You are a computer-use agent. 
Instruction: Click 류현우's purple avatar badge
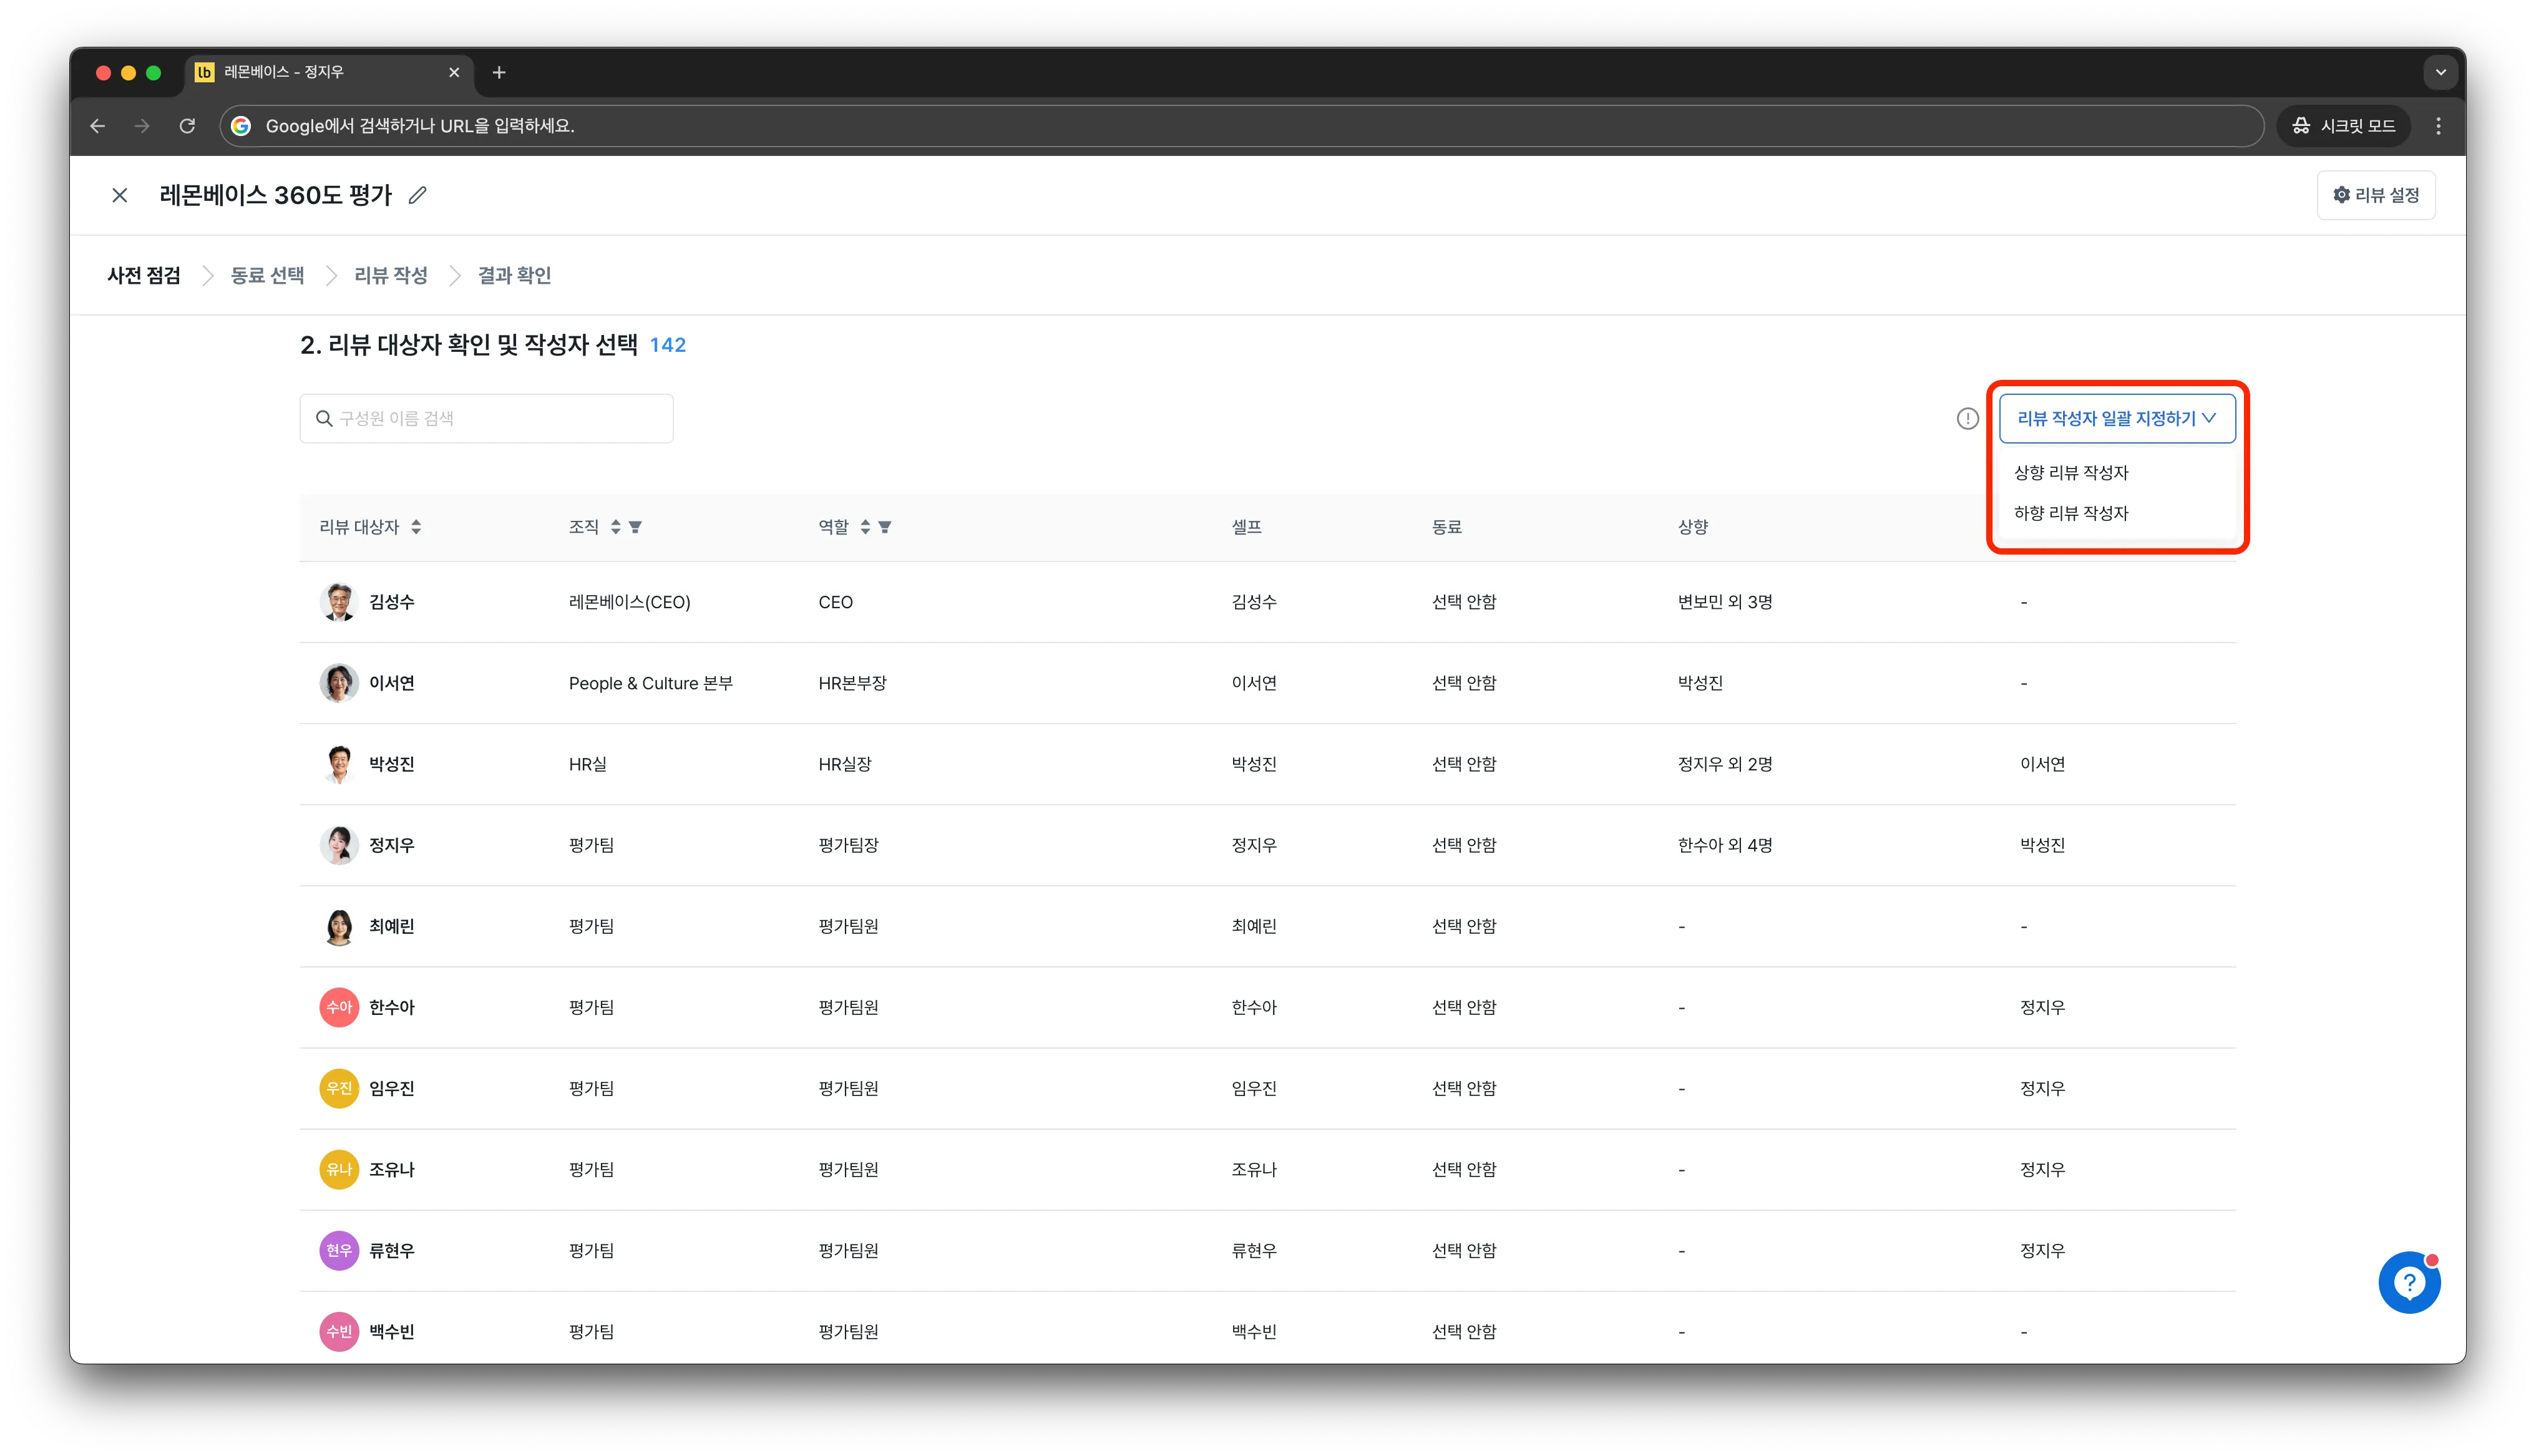[x=339, y=1250]
